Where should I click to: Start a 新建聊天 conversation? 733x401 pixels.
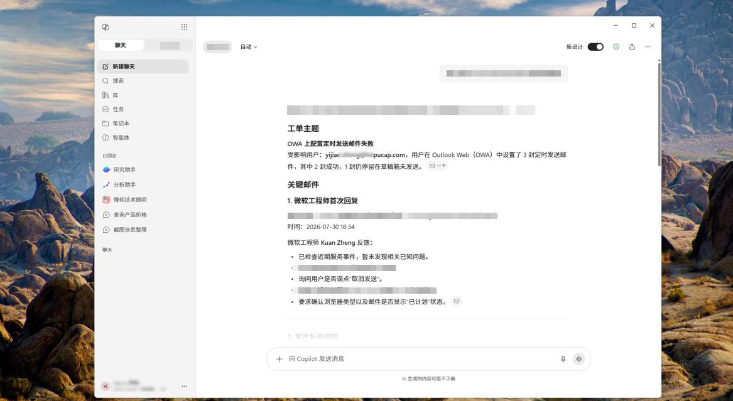point(143,67)
